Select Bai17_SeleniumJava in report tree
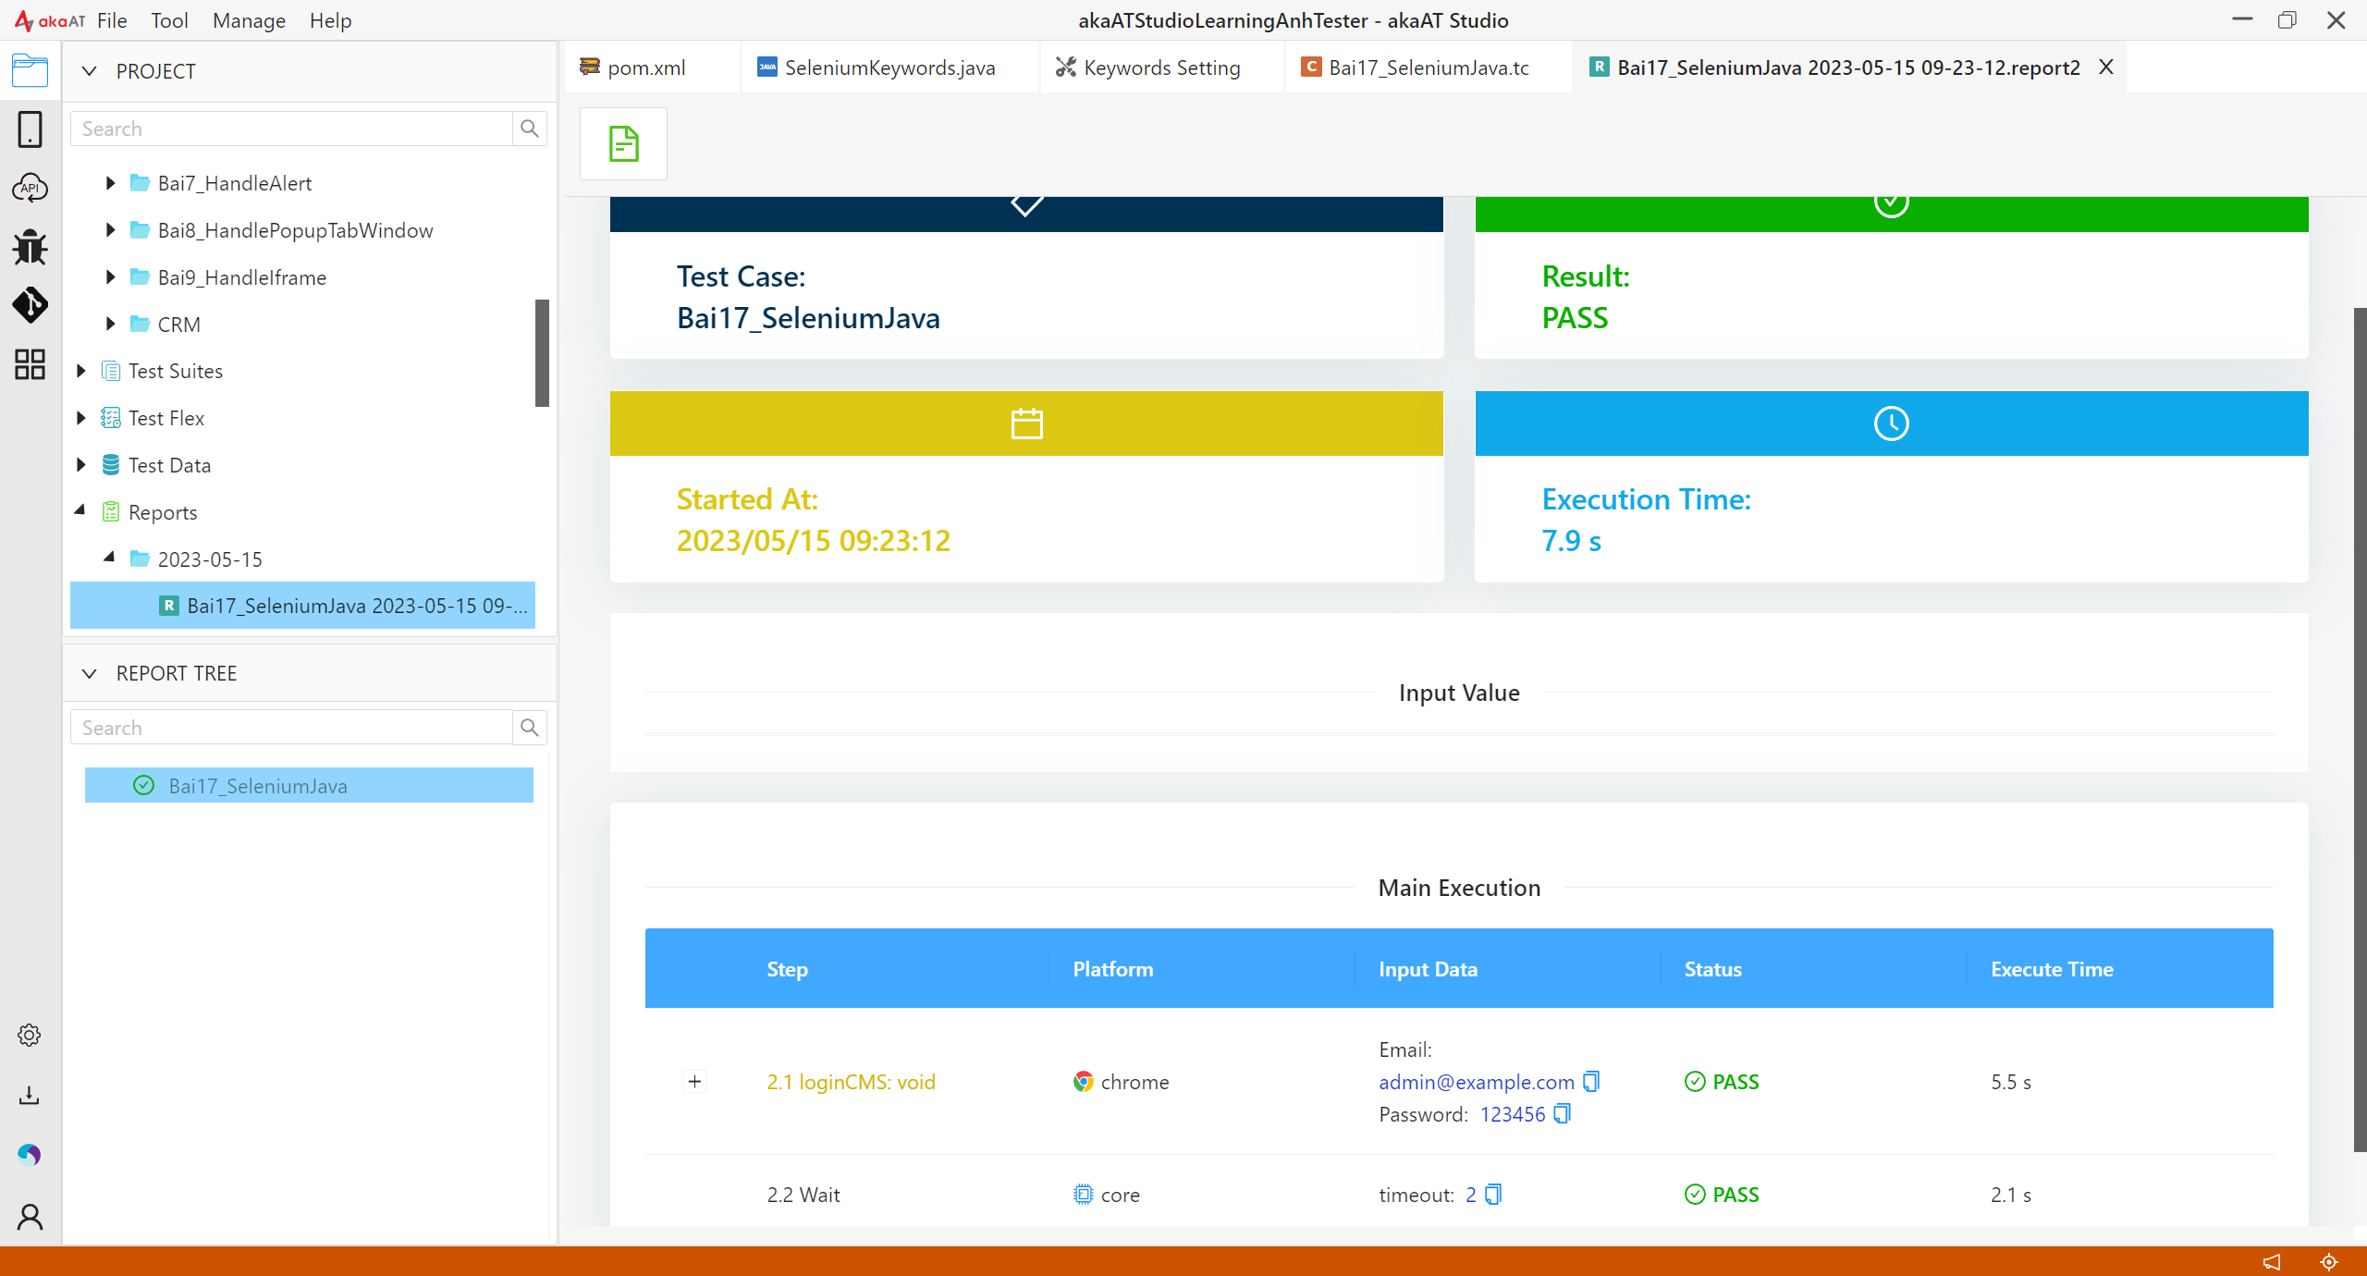 tap(309, 785)
